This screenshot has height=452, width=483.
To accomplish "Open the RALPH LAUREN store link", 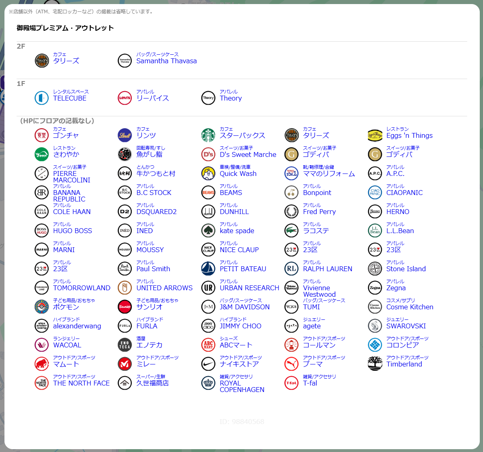I will pyautogui.click(x=327, y=269).
